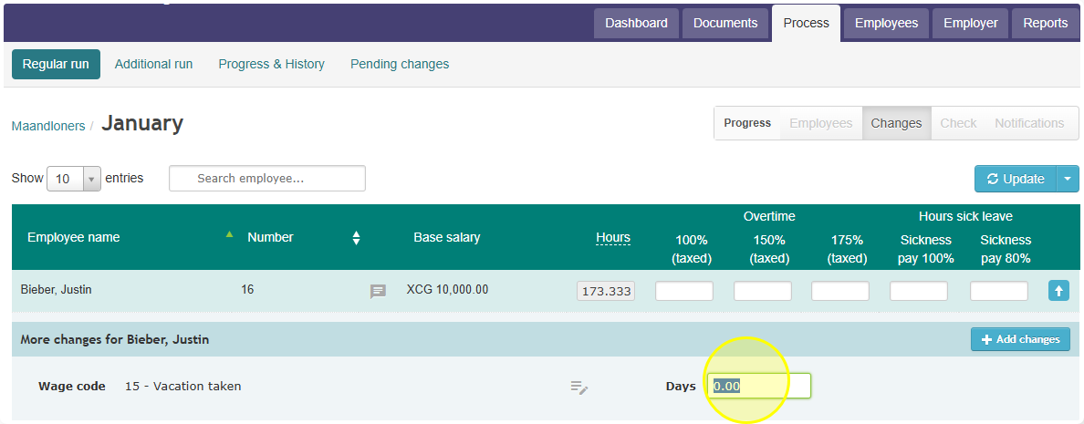Go to the Employees main tab

(x=886, y=23)
